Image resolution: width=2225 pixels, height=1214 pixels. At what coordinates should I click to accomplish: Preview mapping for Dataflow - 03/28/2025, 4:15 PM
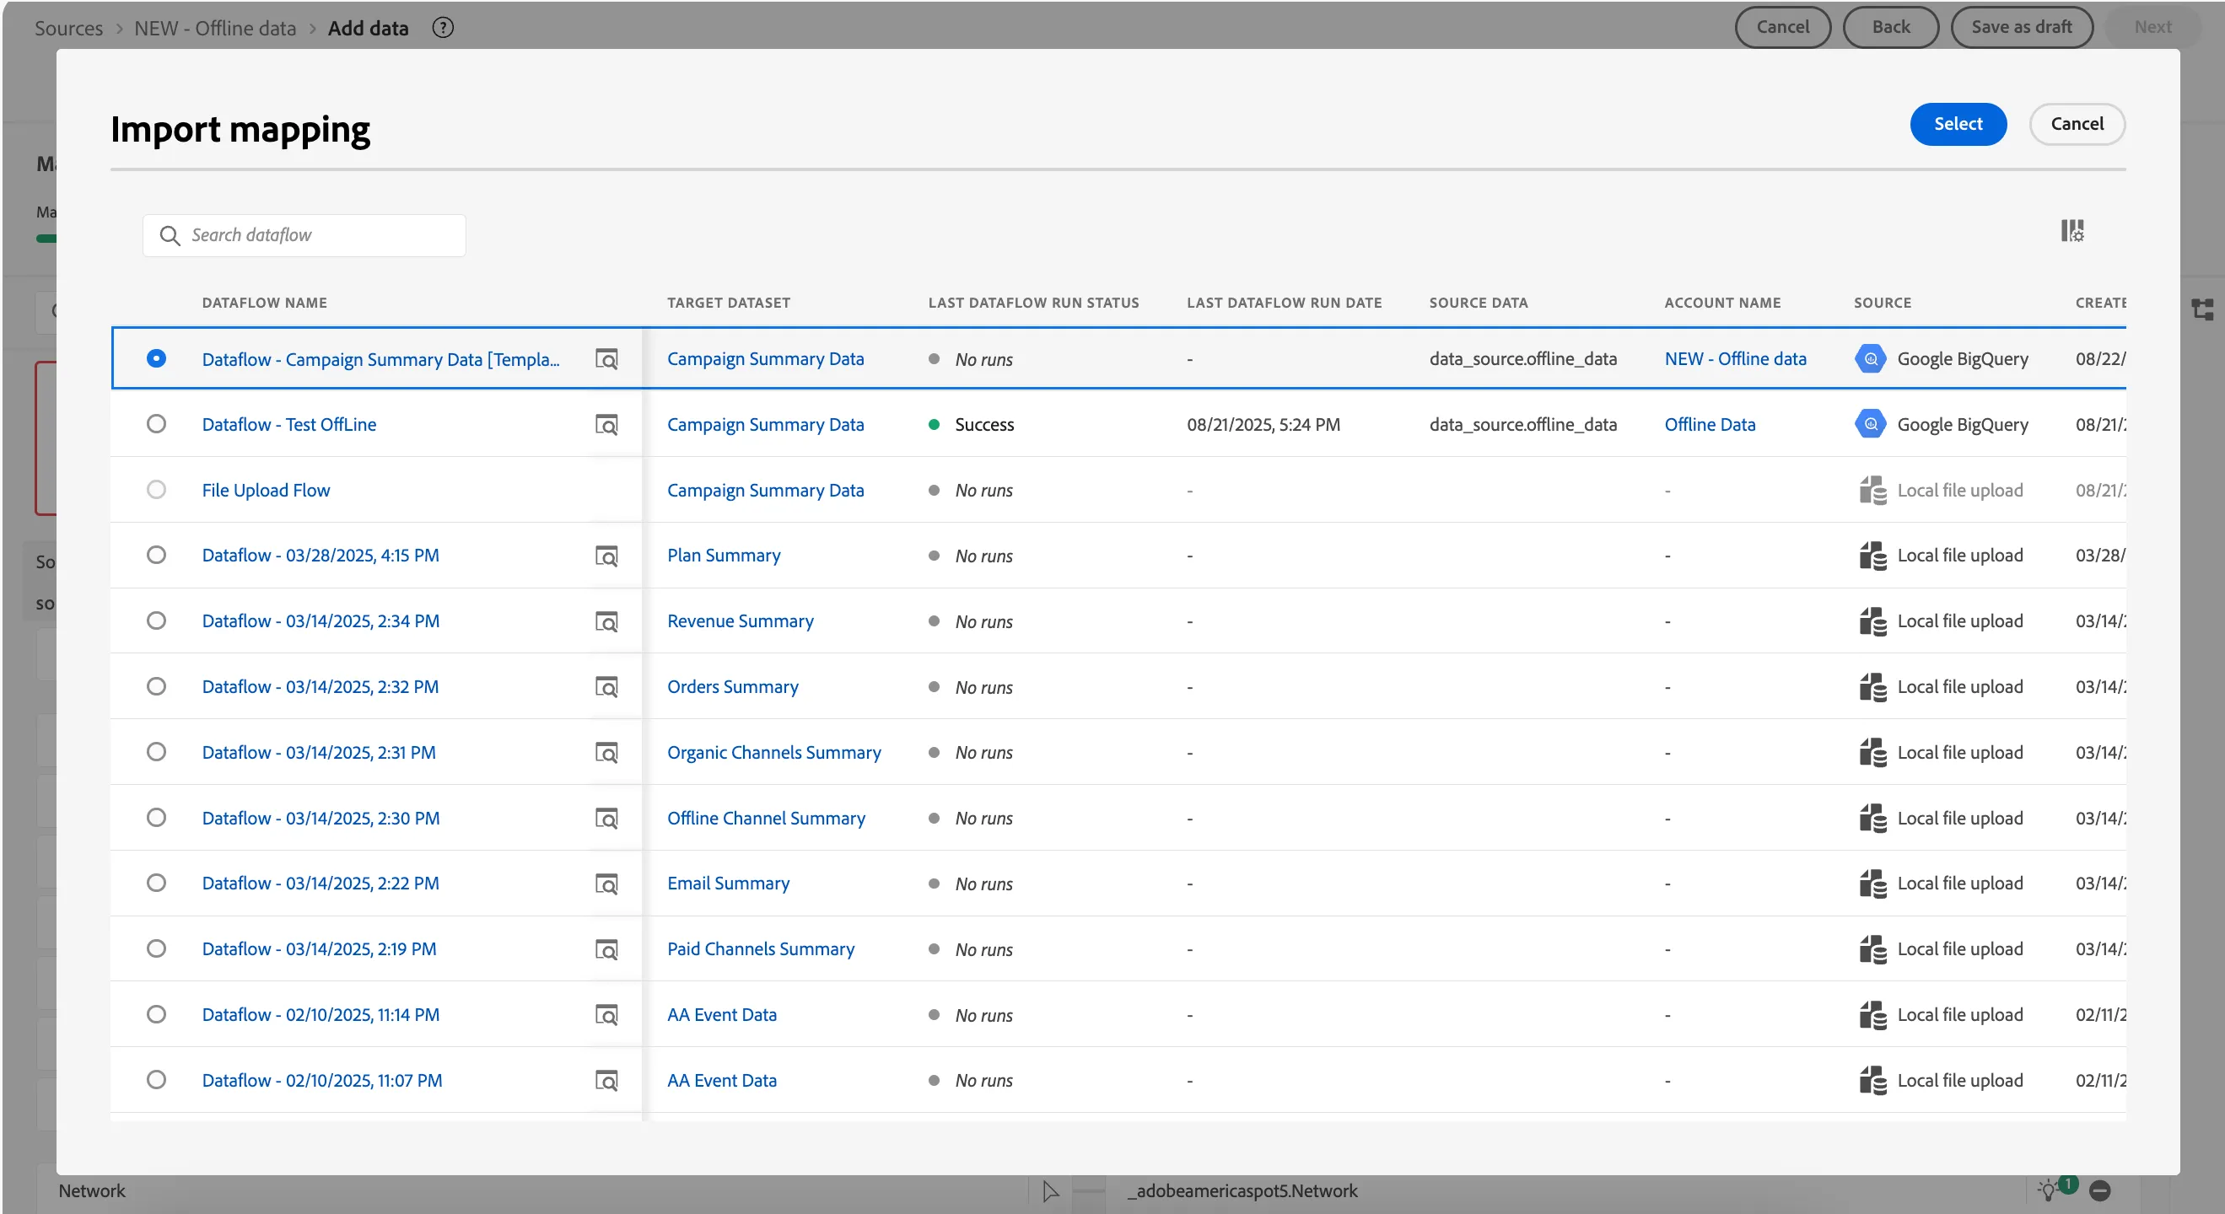(606, 556)
